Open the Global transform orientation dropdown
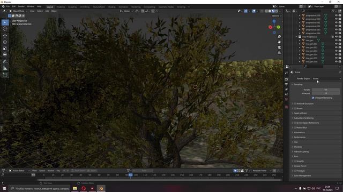This screenshot has width=343, height=192. 126,11
